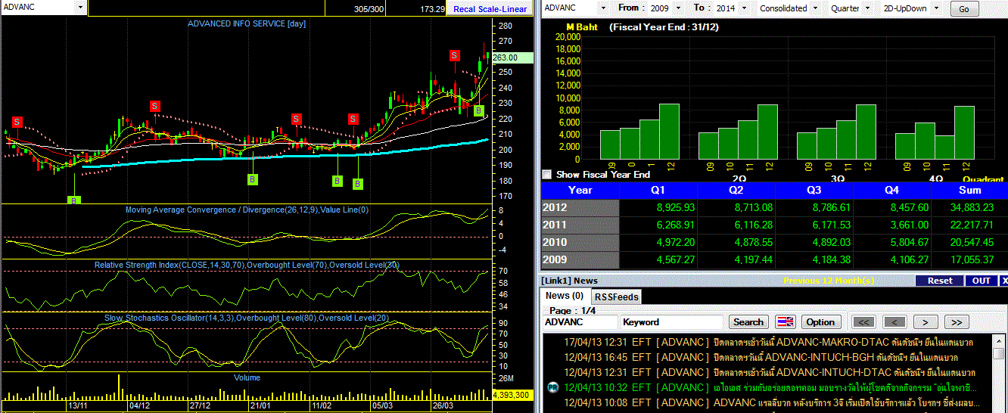Select the 2010 row label in table
The height and width of the screenshot is (413, 1008).
pos(580,242)
